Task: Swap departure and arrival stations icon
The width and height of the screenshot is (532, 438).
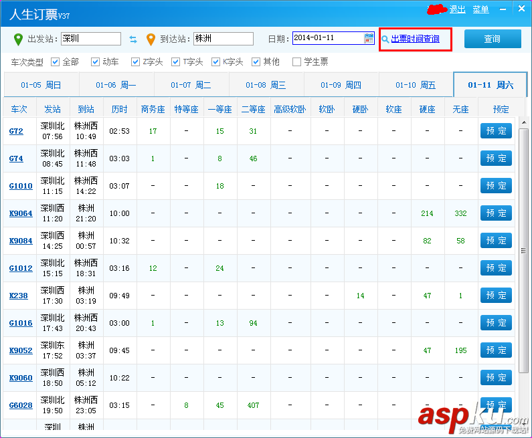Action: click(x=133, y=39)
